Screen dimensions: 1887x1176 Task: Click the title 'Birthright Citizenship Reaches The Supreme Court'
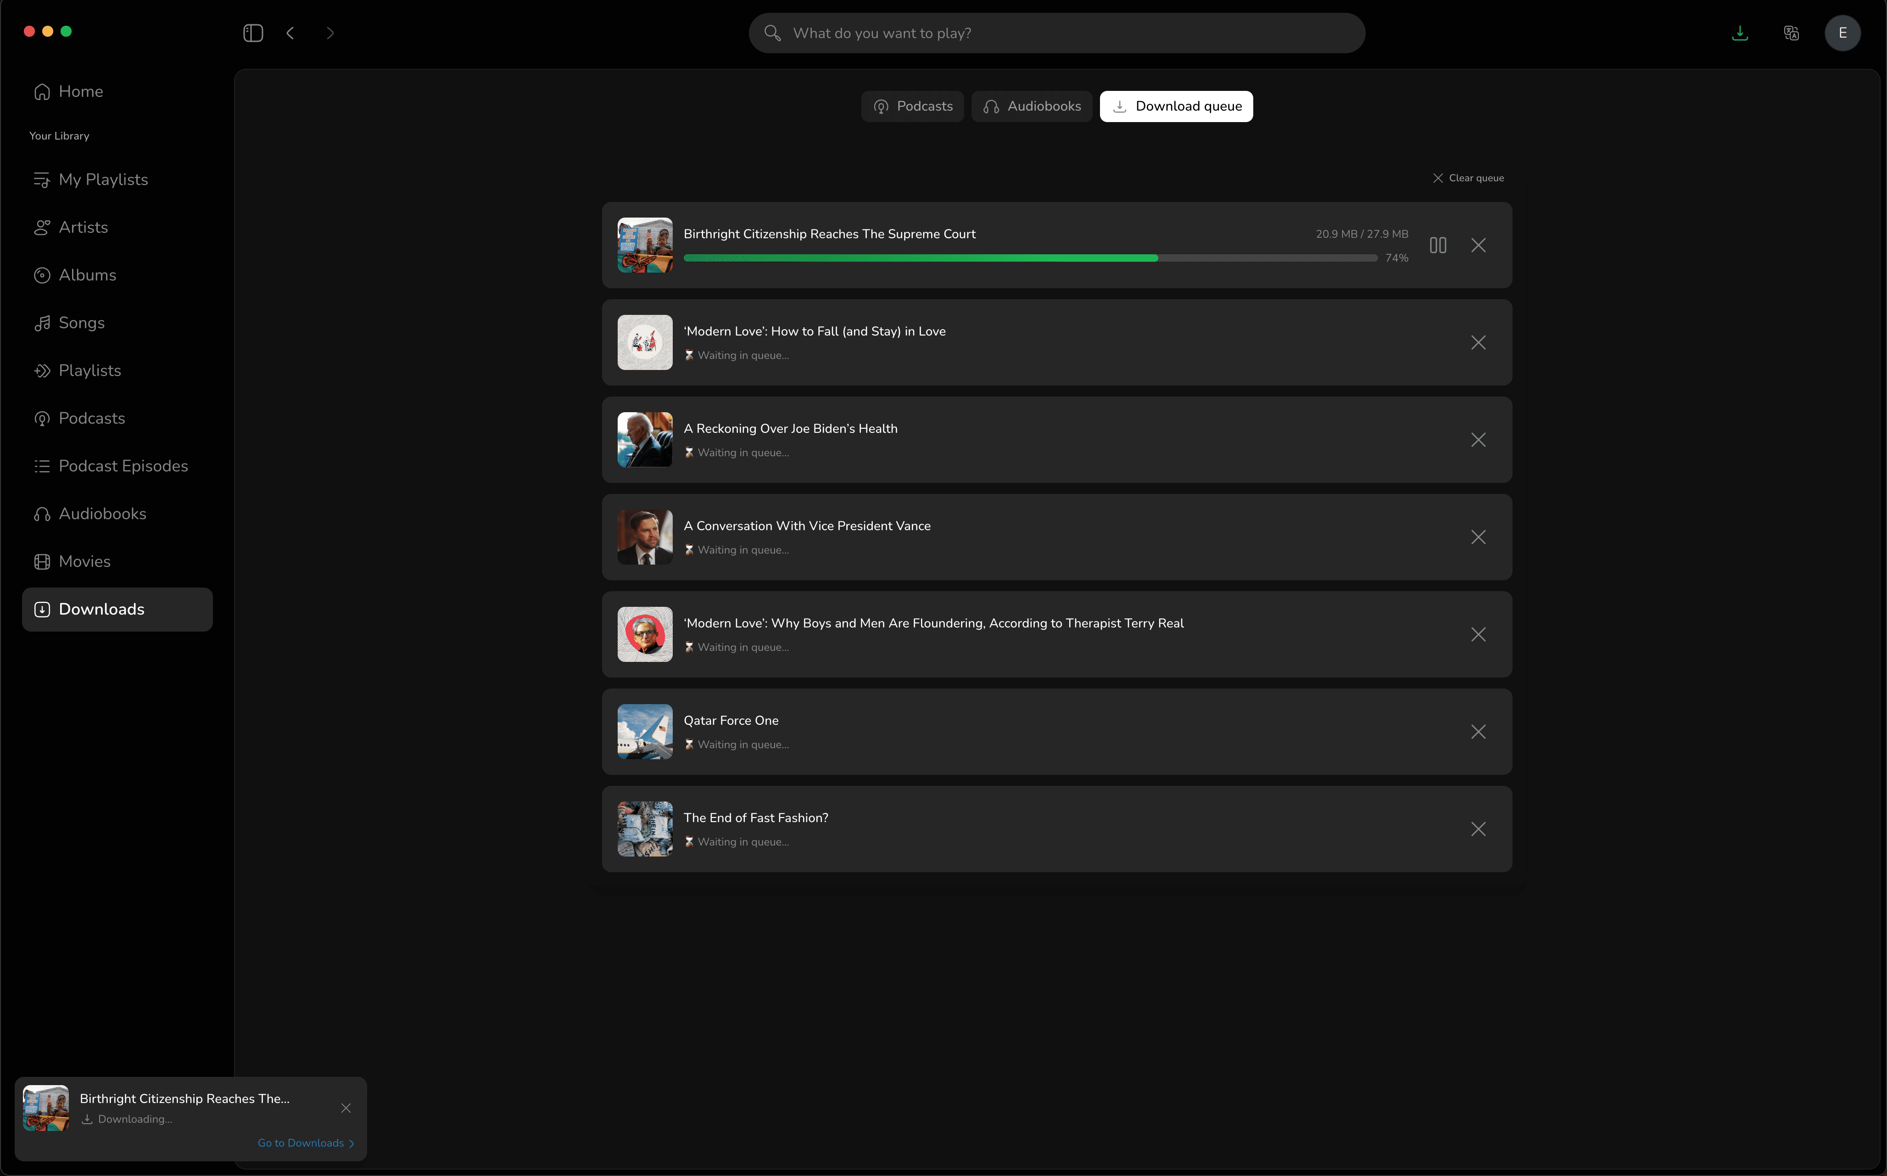tap(830, 234)
